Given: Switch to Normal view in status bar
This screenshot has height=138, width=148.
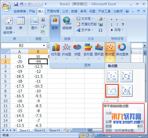Looking at the screenshot, I should (83, 135).
